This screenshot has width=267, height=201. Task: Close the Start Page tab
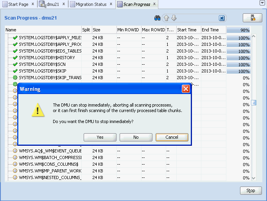coord(33,4)
